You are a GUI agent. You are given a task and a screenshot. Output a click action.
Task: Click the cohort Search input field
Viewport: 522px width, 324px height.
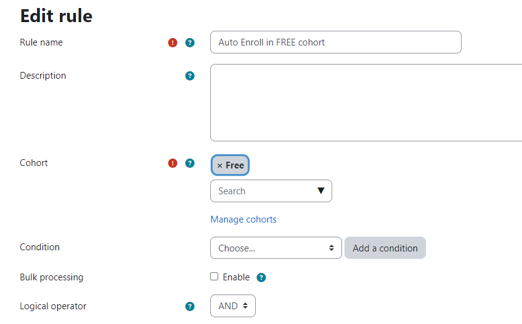click(263, 191)
